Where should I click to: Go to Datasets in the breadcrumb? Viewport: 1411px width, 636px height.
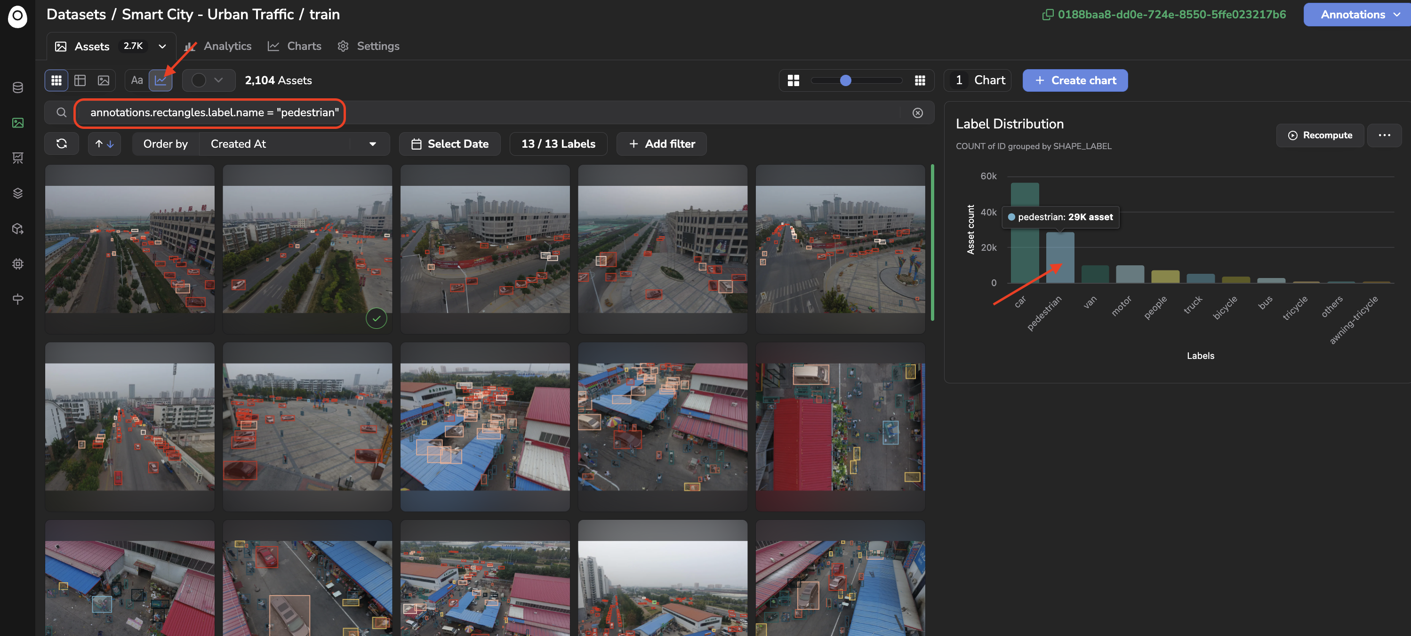click(x=76, y=14)
